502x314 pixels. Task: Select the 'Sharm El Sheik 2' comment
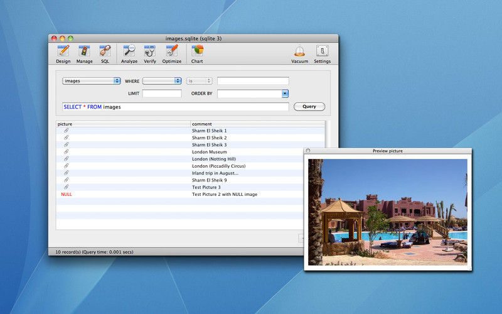point(210,138)
